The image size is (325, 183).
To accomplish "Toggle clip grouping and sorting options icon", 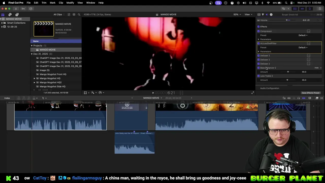I will click(x=69, y=14).
